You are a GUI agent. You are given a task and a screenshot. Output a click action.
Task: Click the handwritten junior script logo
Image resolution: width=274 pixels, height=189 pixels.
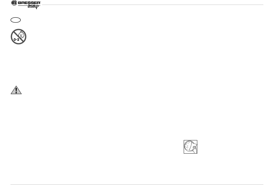(x=33, y=7)
